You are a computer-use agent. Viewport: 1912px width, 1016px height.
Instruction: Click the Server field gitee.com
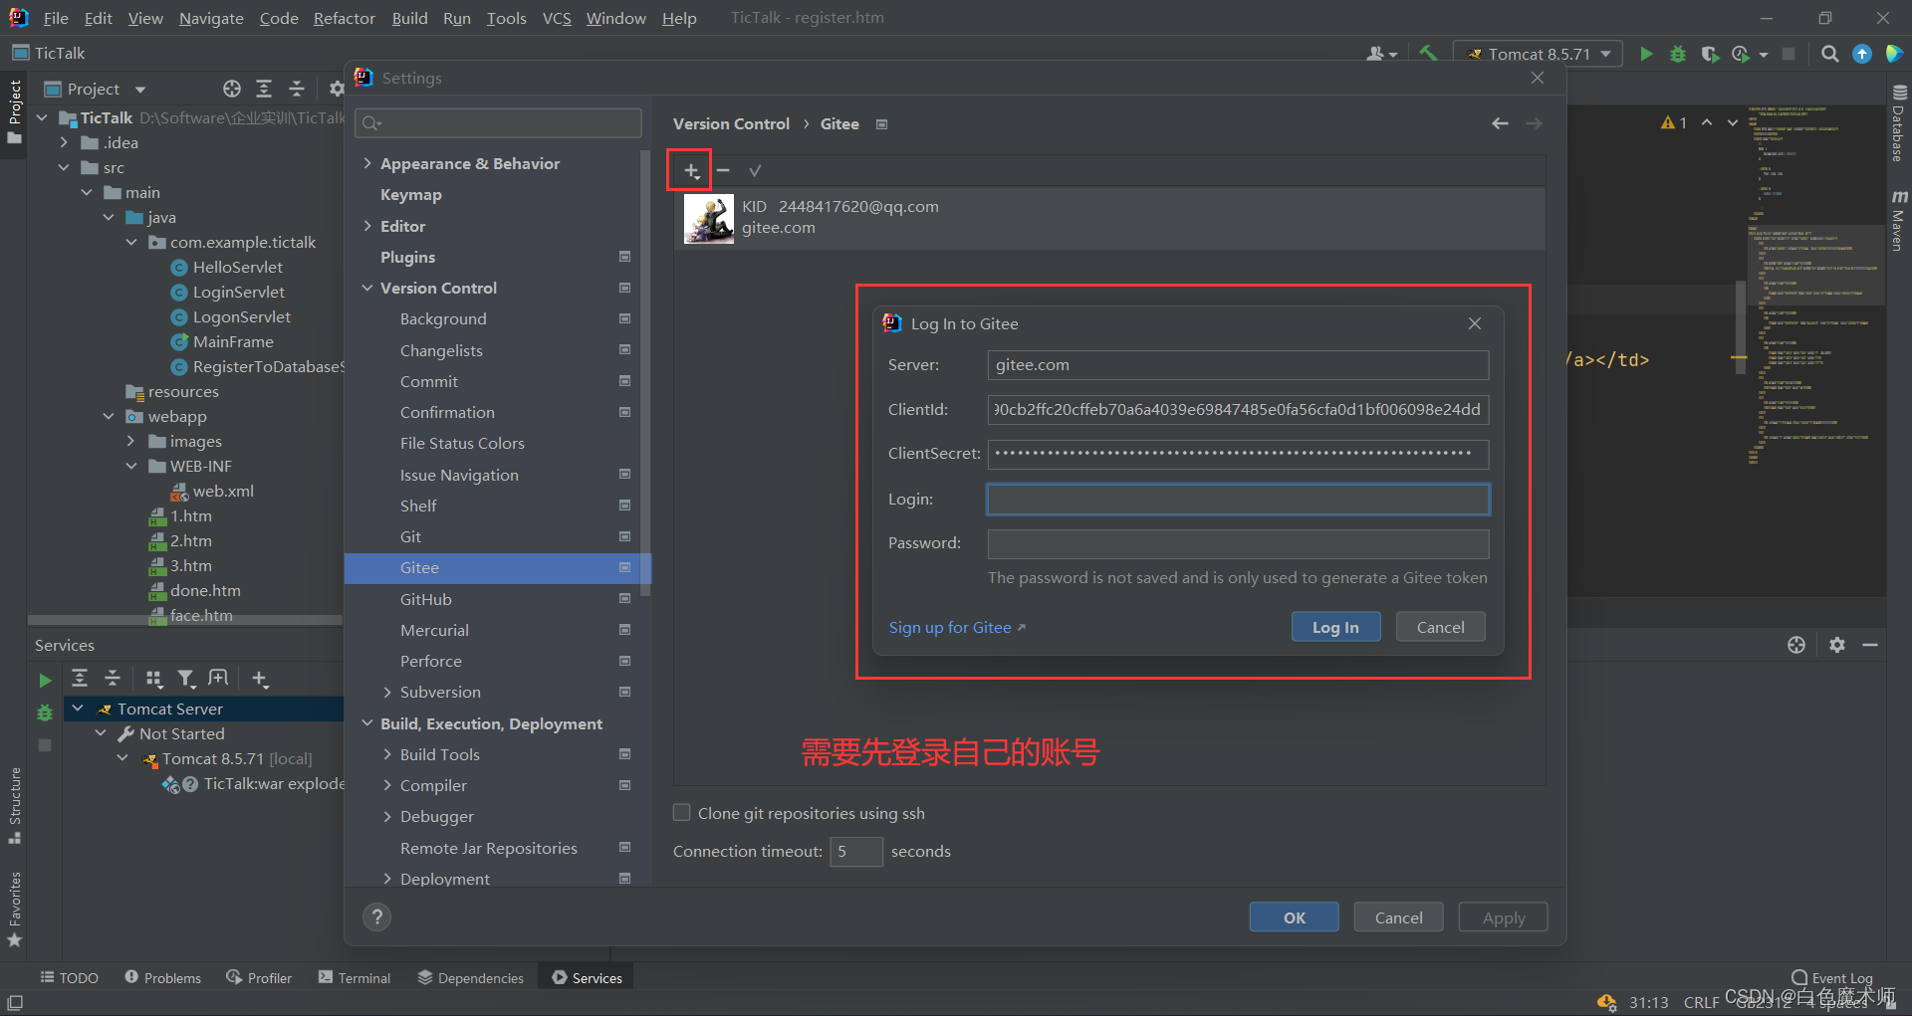point(1238,365)
